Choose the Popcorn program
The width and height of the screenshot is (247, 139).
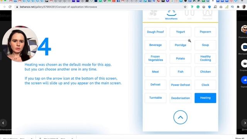pos(205,32)
